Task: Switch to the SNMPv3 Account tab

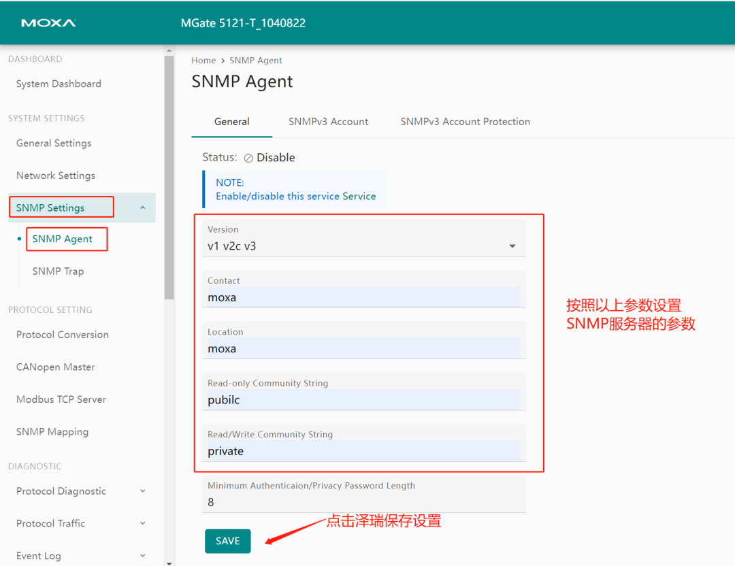Action: tap(329, 121)
